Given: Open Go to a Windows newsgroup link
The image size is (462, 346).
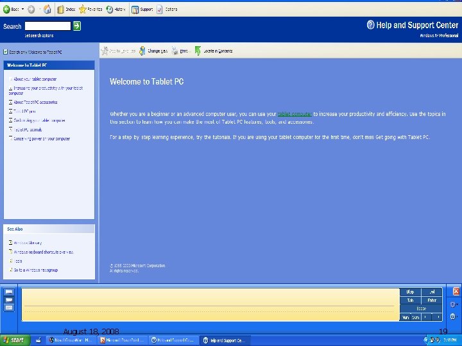Looking at the screenshot, I should (x=36, y=270).
